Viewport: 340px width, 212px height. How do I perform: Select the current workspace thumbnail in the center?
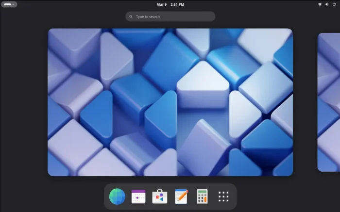coord(170,102)
